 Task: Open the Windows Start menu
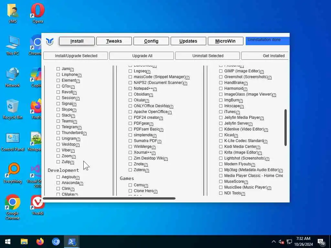(8, 242)
